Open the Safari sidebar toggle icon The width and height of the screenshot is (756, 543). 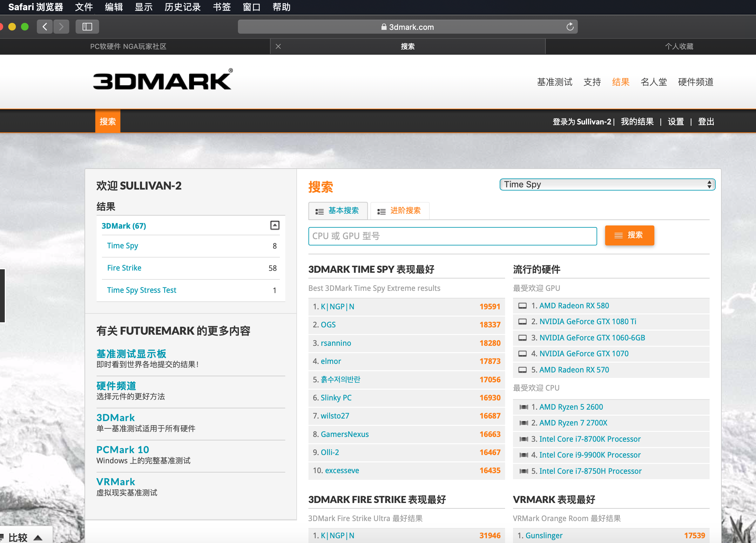click(87, 27)
